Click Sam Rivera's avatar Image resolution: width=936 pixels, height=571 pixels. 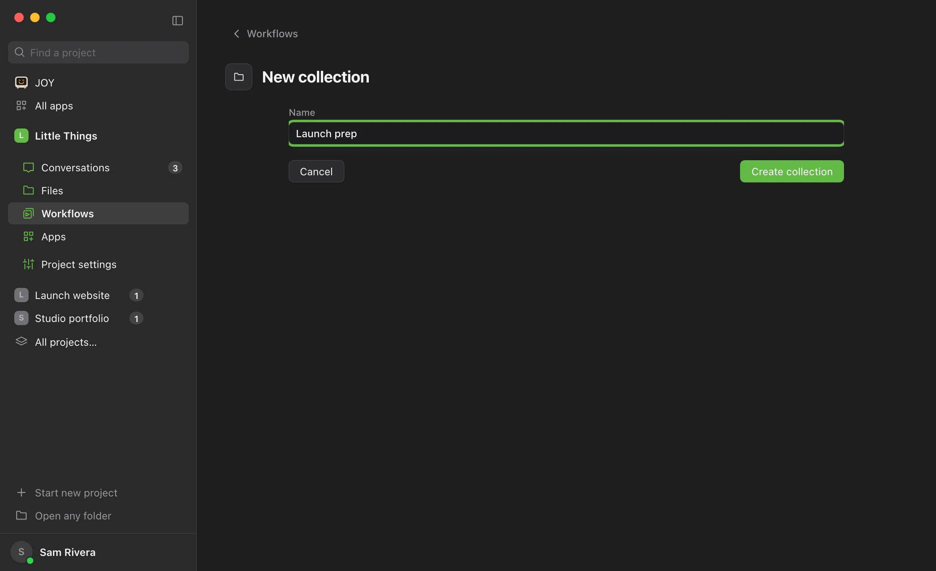(21, 552)
